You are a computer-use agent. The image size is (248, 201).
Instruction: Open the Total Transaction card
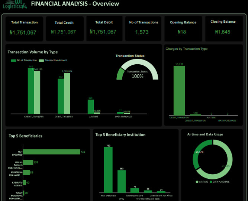coord(25,29)
